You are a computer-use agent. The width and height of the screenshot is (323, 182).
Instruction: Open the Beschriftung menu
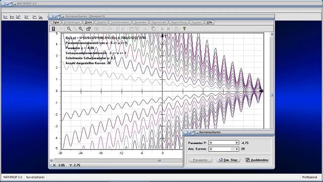(179, 22)
